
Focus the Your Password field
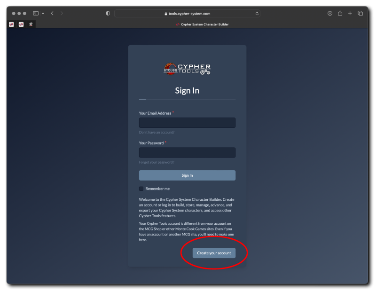tap(187, 152)
